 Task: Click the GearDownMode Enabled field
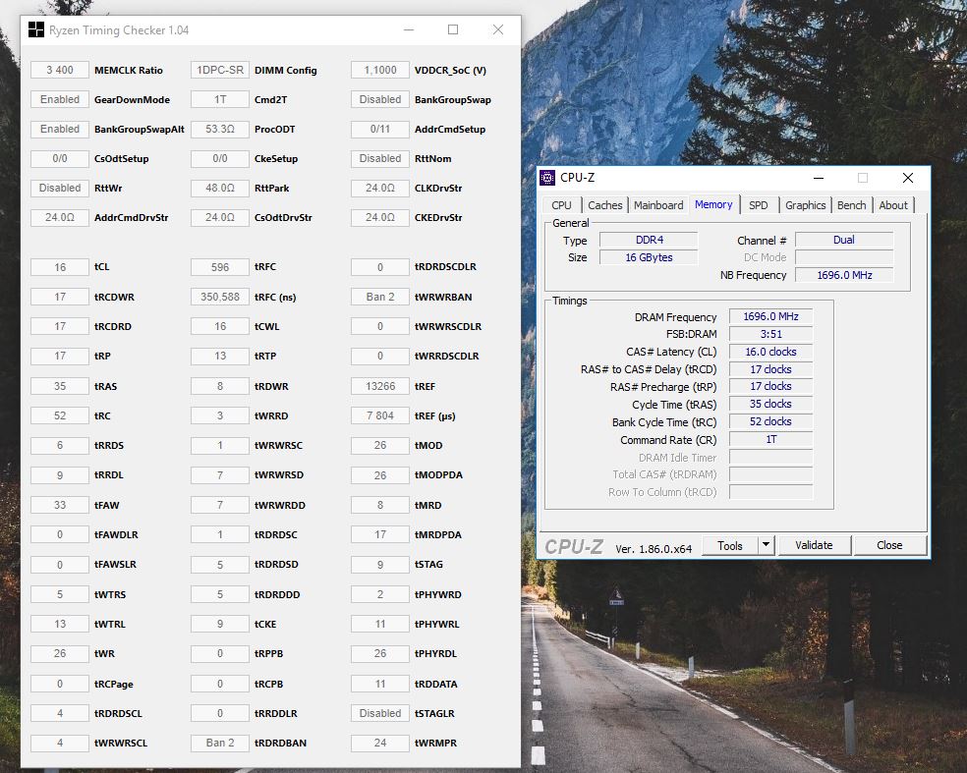click(x=60, y=99)
